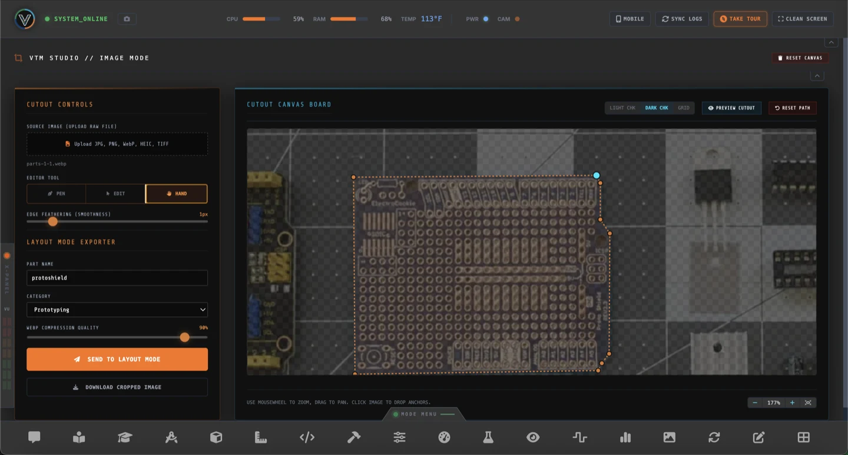The height and width of the screenshot is (455, 848).
Task: Open the 3D cube icon in dock
Action: coord(216,437)
